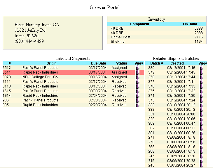Screen dimensions: 213x168
Task: View retailer shipment batch 376
Action: [x=201, y=86]
